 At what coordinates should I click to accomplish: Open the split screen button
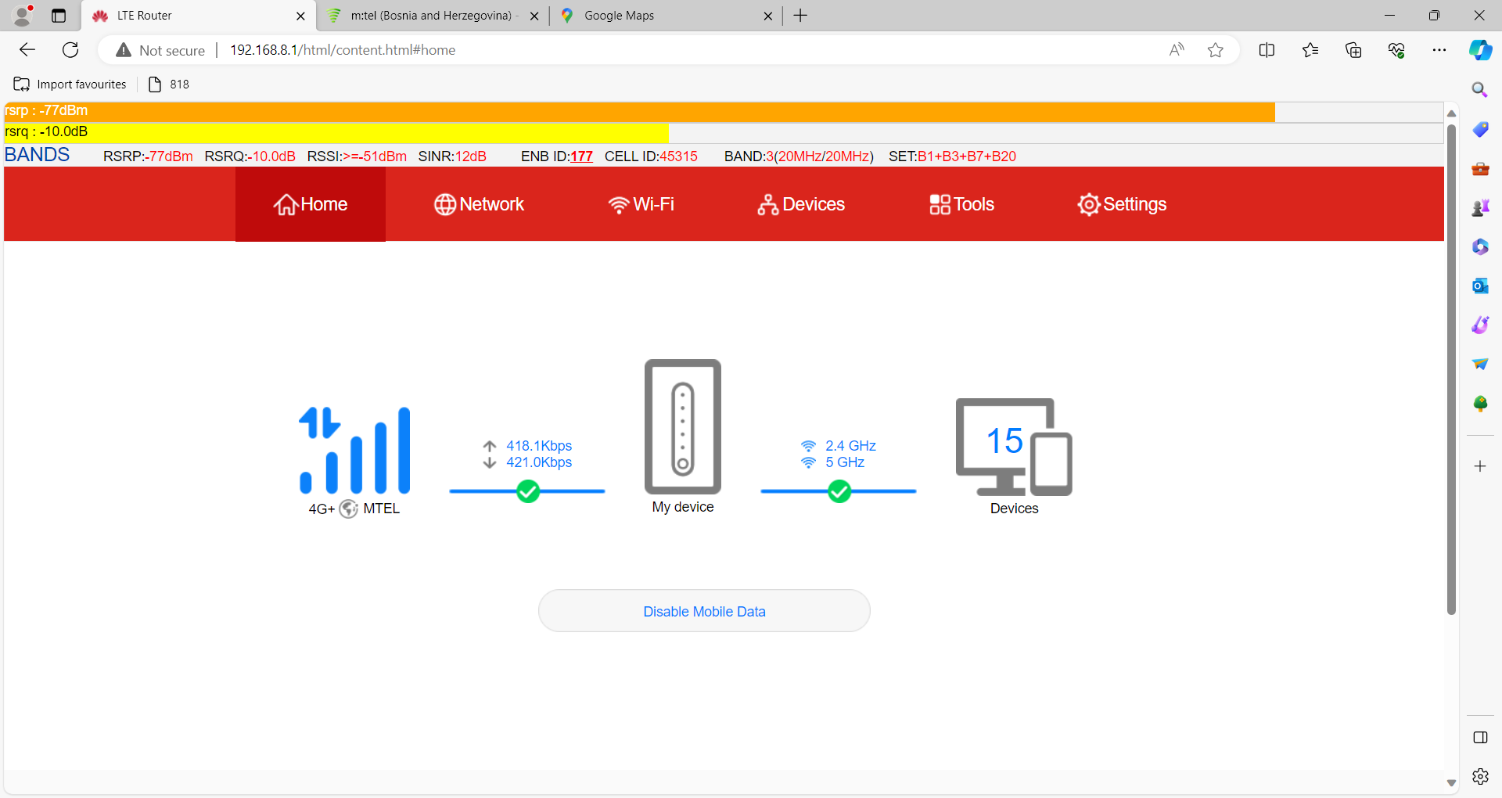pyautogui.click(x=1267, y=50)
